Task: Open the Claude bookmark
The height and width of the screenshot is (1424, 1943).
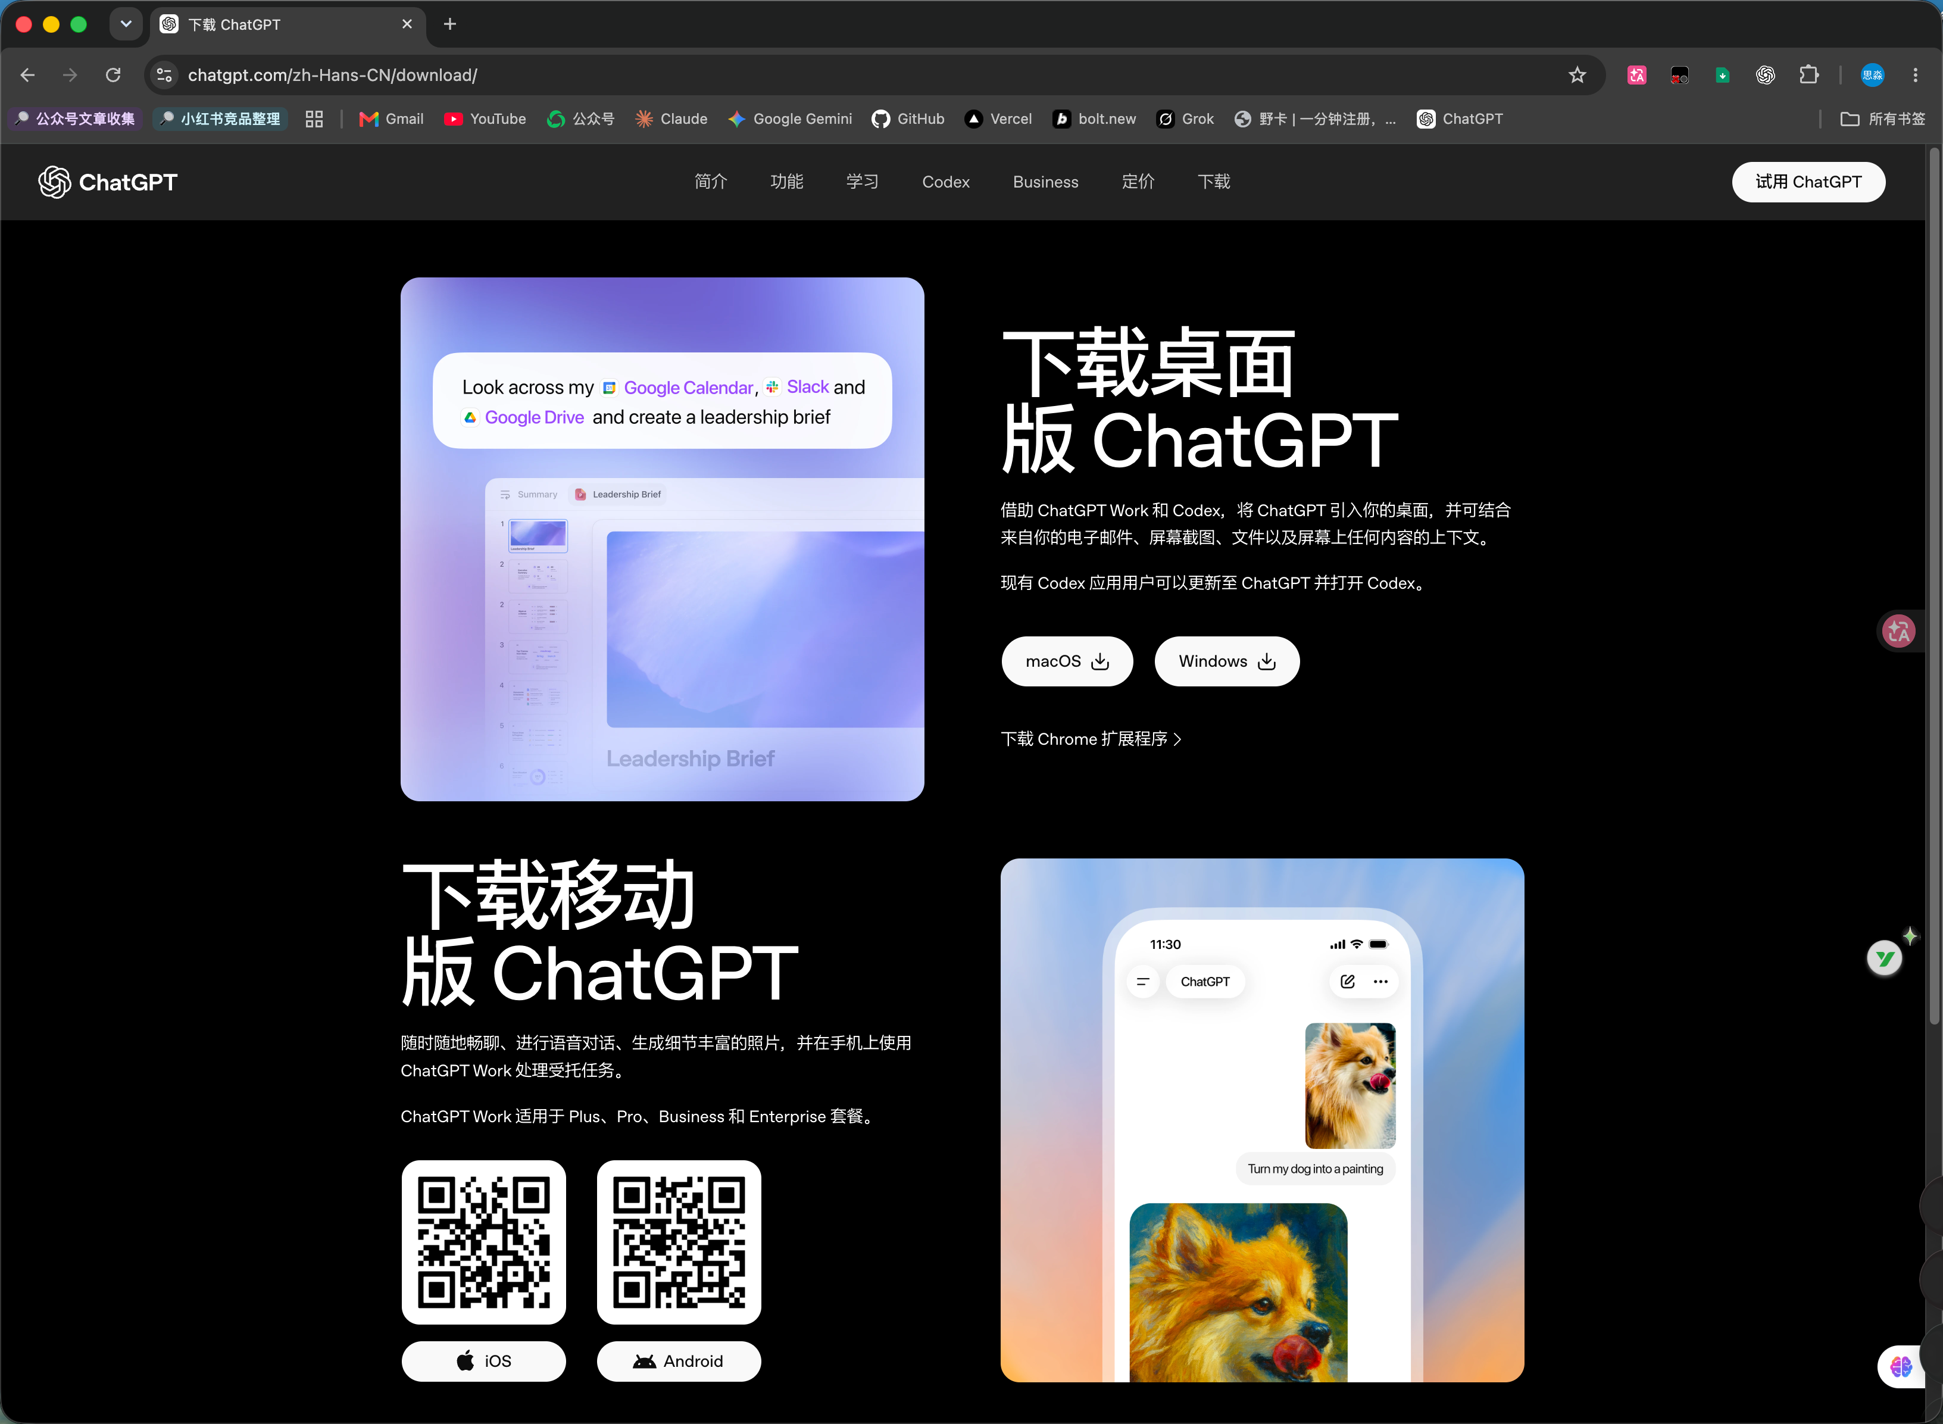Action: [x=671, y=119]
